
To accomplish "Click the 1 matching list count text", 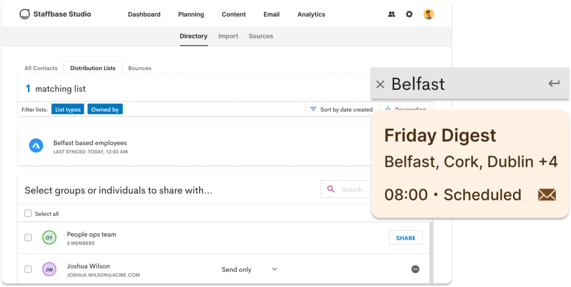I will (55, 89).
